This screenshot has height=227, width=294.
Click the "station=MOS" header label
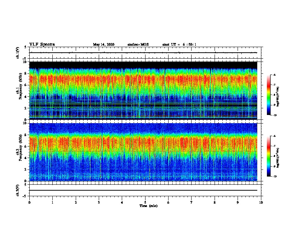coord(138,45)
